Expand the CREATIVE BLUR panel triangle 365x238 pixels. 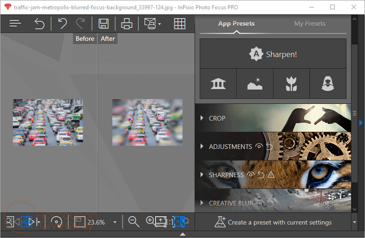tap(202, 203)
